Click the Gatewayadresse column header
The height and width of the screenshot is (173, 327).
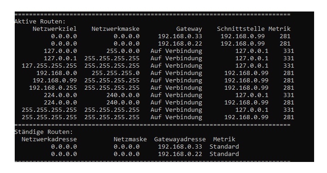(180, 139)
